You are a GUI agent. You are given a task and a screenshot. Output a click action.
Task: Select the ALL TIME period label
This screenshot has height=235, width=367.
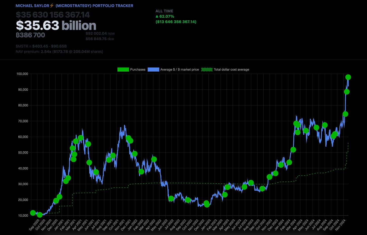point(164,11)
